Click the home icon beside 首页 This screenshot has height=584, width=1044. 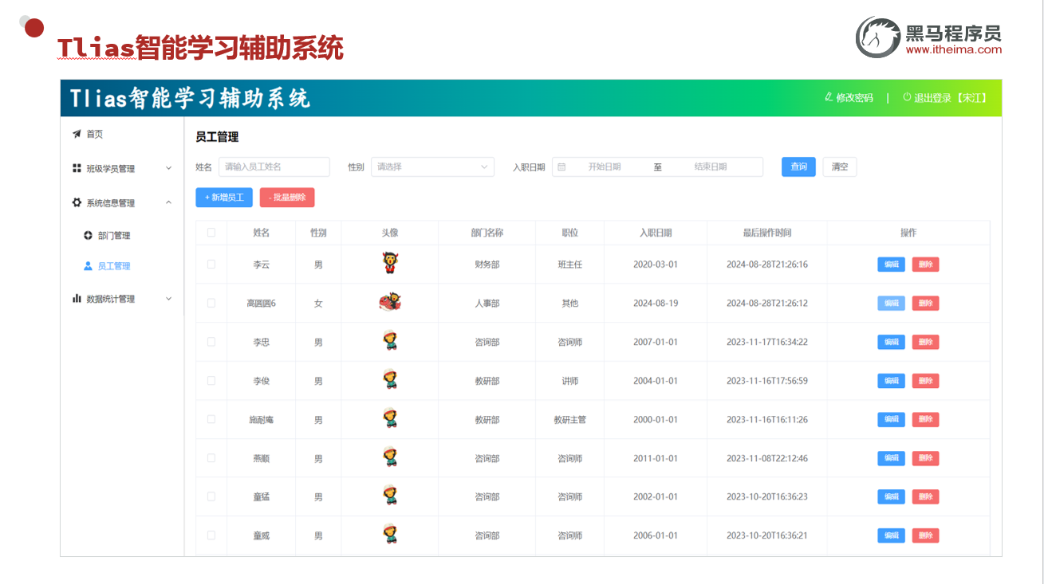[x=77, y=134]
